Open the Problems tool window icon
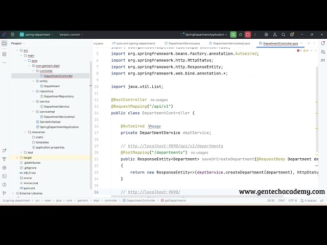327x245 pixels. pos(4,185)
